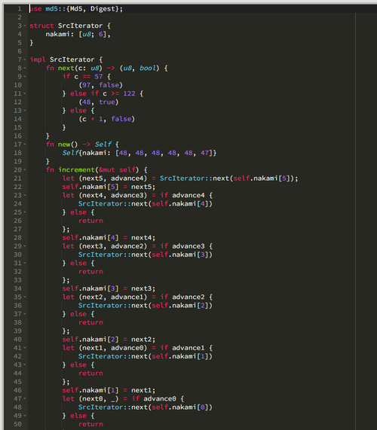Collapse the fold arrow at line 17
Image resolution: width=377 pixels, height=430 pixels.
point(25,145)
